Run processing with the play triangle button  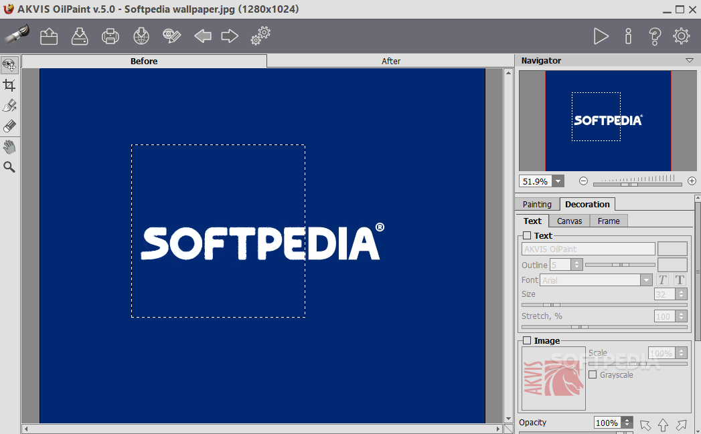pyautogui.click(x=601, y=36)
